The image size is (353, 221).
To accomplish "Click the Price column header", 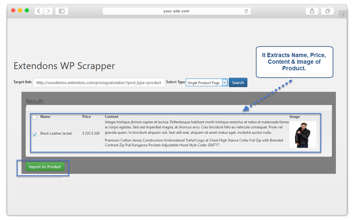I will [x=87, y=117].
